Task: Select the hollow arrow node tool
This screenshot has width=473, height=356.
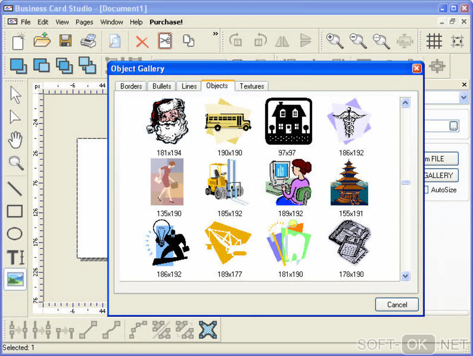Action: click(x=14, y=117)
